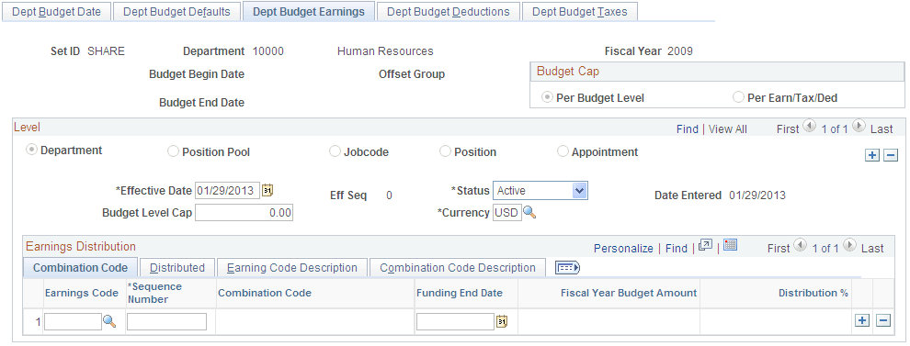Select Per Budget Level radio button
The height and width of the screenshot is (346, 910).
[x=547, y=97]
